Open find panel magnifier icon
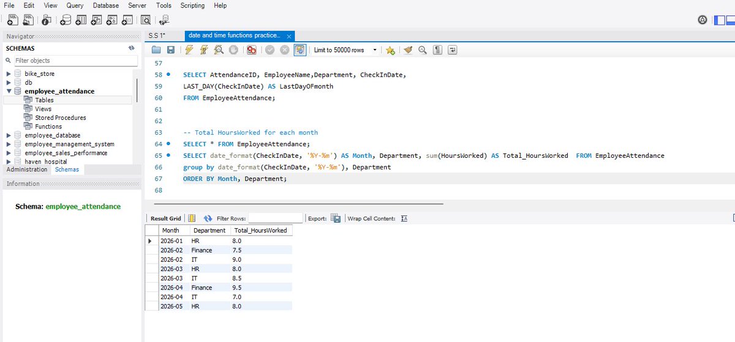 coord(423,50)
